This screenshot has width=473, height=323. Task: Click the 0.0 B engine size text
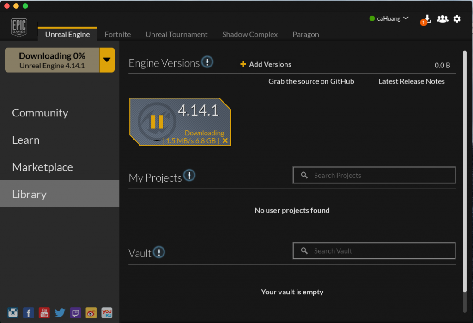point(442,65)
